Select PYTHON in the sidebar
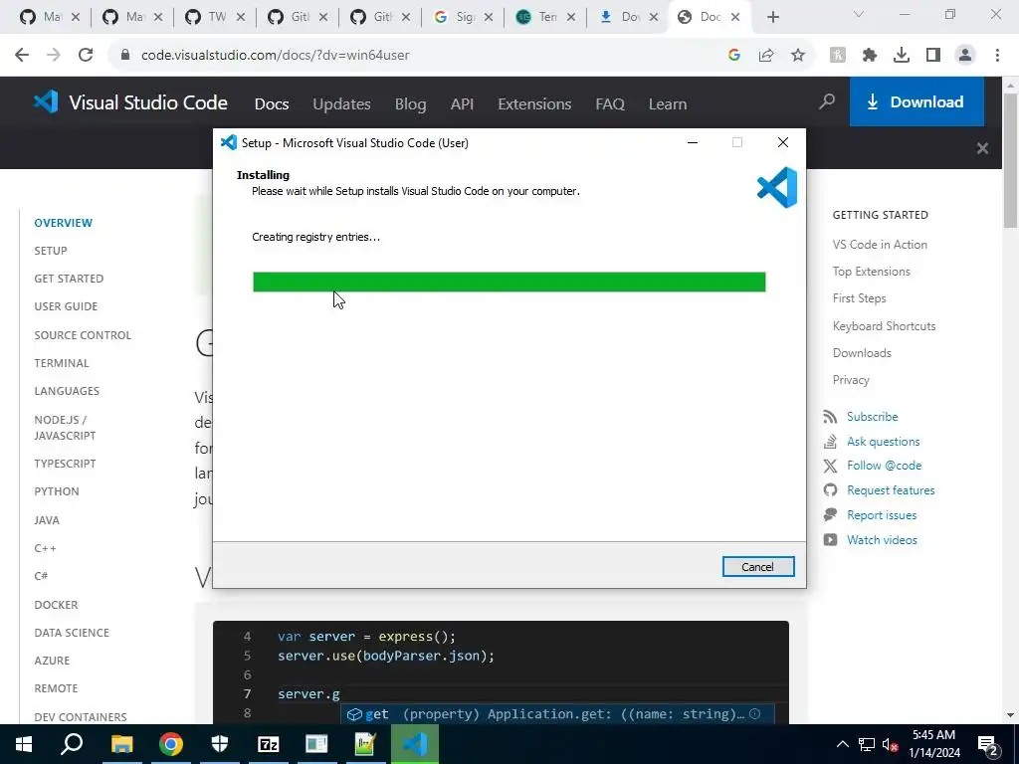Image resolution: width=1019 pixels, height=764 pixels. pos(57,491)
